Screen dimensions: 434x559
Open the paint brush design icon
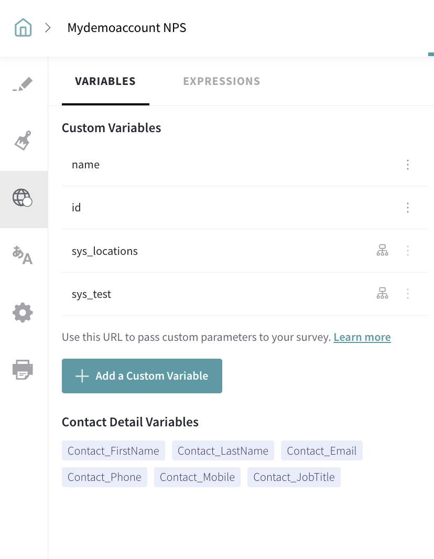pyautogui.click(x=23, y=141)
